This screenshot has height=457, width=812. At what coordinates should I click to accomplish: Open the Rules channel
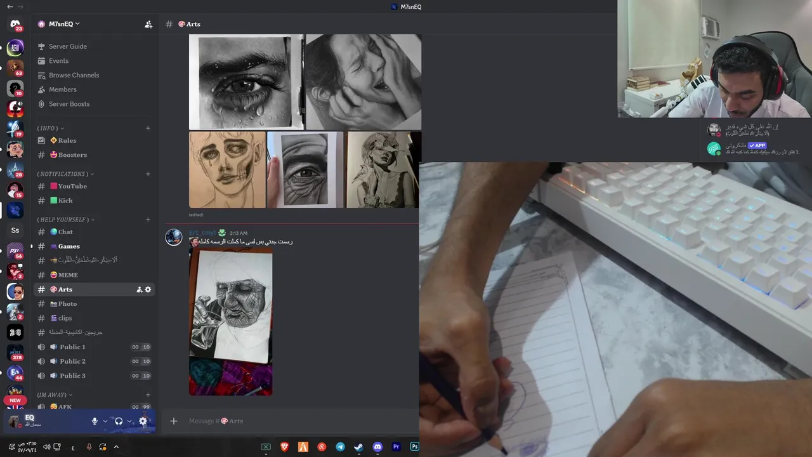(94, 140)
